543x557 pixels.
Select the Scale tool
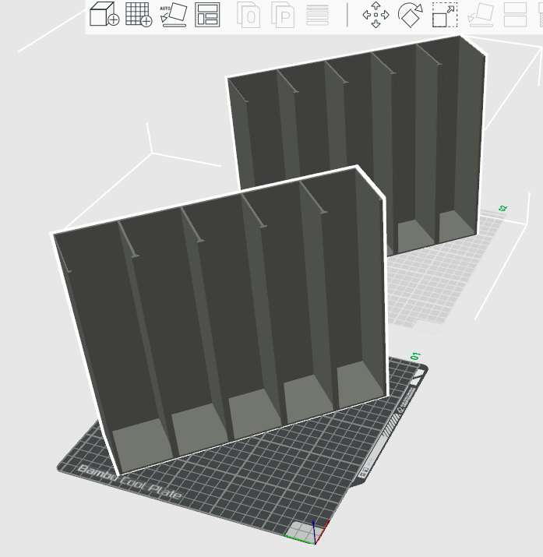point(445,15)
